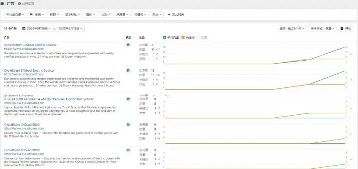Select comparison date 2025年2月18日
Image resolution: width=358 pixels, height=169 pixels.
point(70,28)
